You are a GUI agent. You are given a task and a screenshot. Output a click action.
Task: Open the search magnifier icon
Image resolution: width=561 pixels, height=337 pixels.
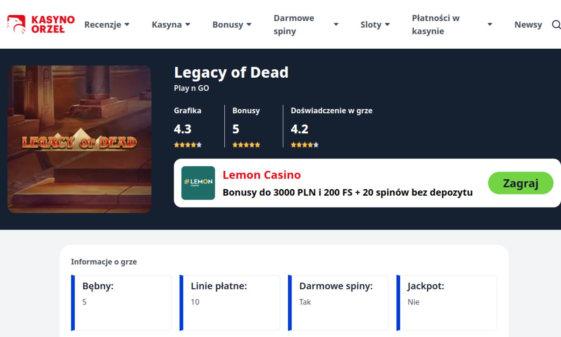point(556,25)
